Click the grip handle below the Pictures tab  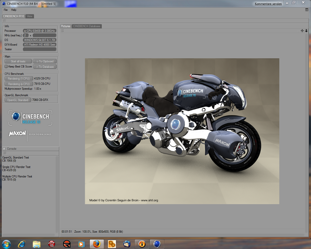tap(63, 30)
